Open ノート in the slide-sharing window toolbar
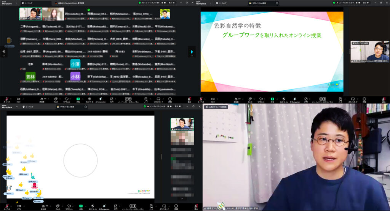The width and height of the screenshot is (390, 211). (340, 100)
